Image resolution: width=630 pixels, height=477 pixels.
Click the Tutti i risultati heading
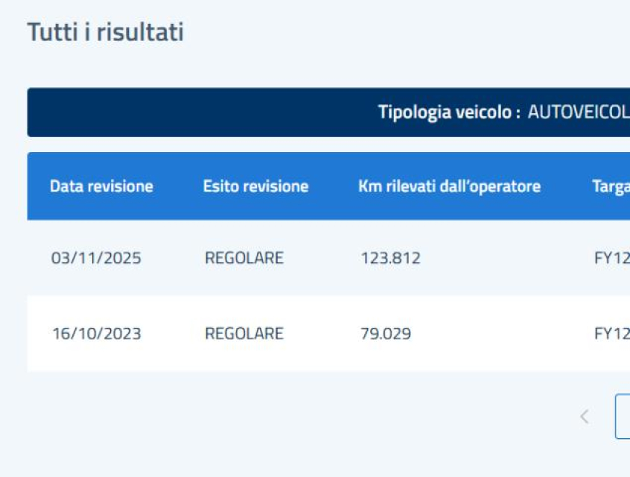(x=105, y=33)
